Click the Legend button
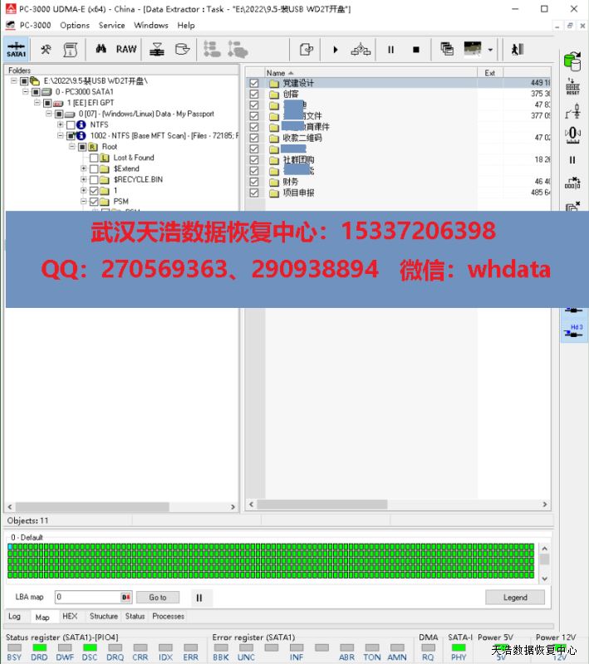 (515, 597)
